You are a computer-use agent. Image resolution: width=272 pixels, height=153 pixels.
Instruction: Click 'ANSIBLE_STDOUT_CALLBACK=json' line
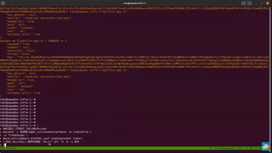[24, 129]
